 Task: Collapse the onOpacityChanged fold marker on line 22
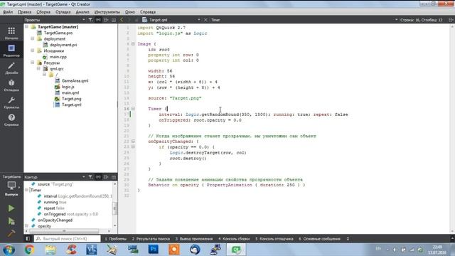click(133, 141)
